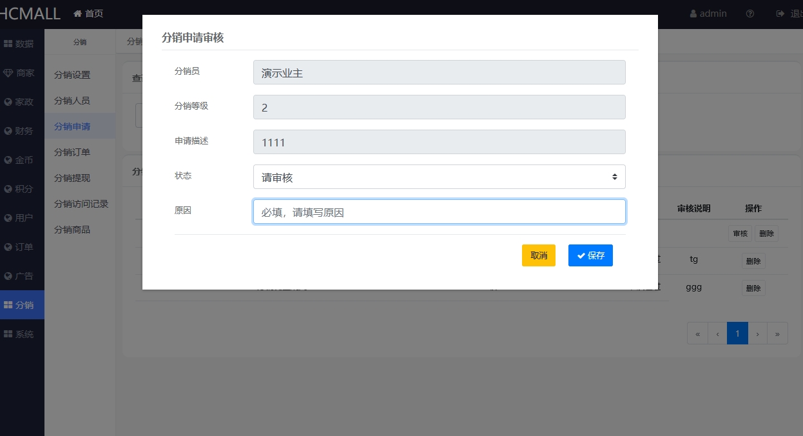
Task: Go to last page with » button
Action: click(x=777, y=333)
